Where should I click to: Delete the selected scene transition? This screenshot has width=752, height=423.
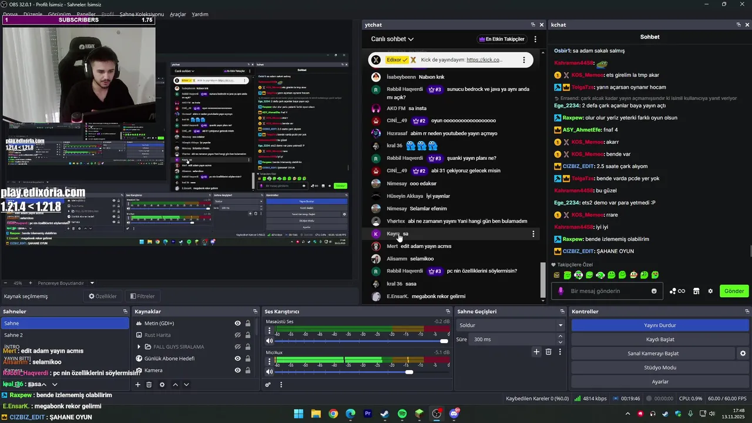pos(548,352)
